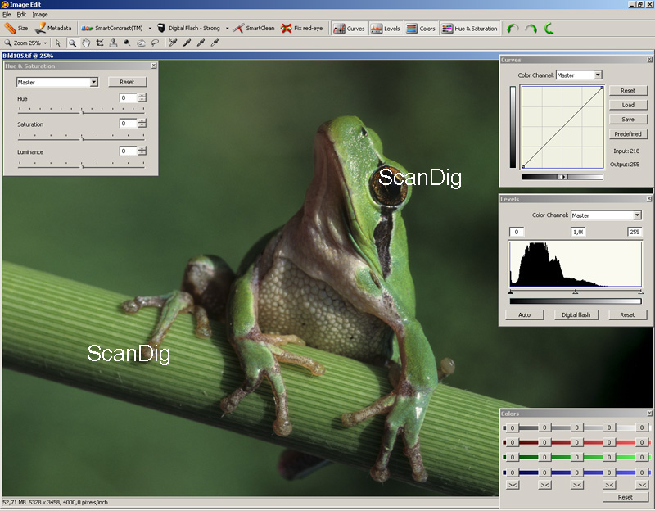
Task: Select the clone stamp tool
Action: [x=113, y=43]
